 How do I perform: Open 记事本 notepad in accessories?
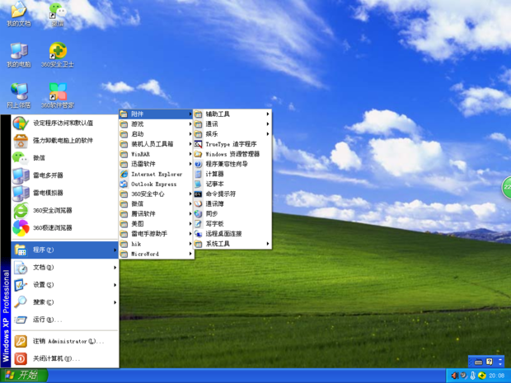[232, 184]
